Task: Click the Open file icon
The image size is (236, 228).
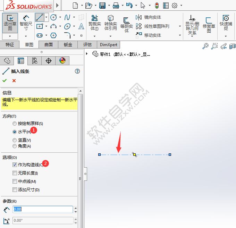Action: click(x=88, y=6)
